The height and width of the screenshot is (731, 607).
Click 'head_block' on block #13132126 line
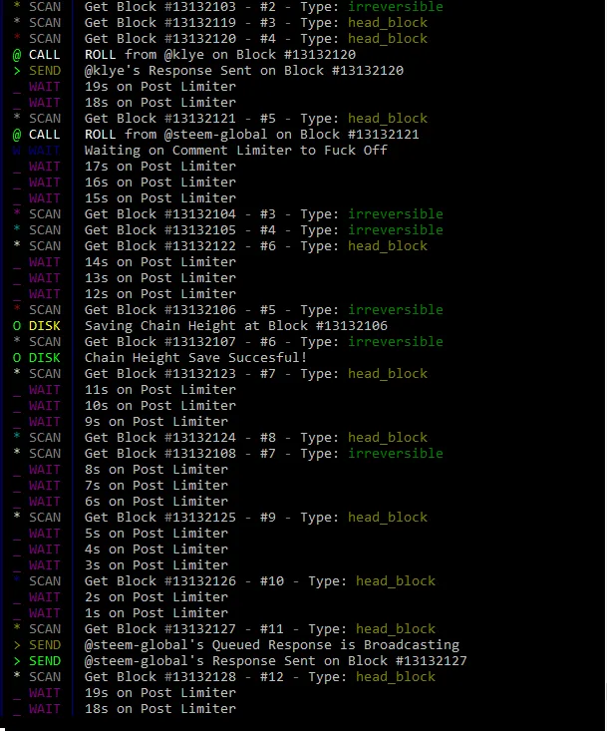(x=396, y=581)
